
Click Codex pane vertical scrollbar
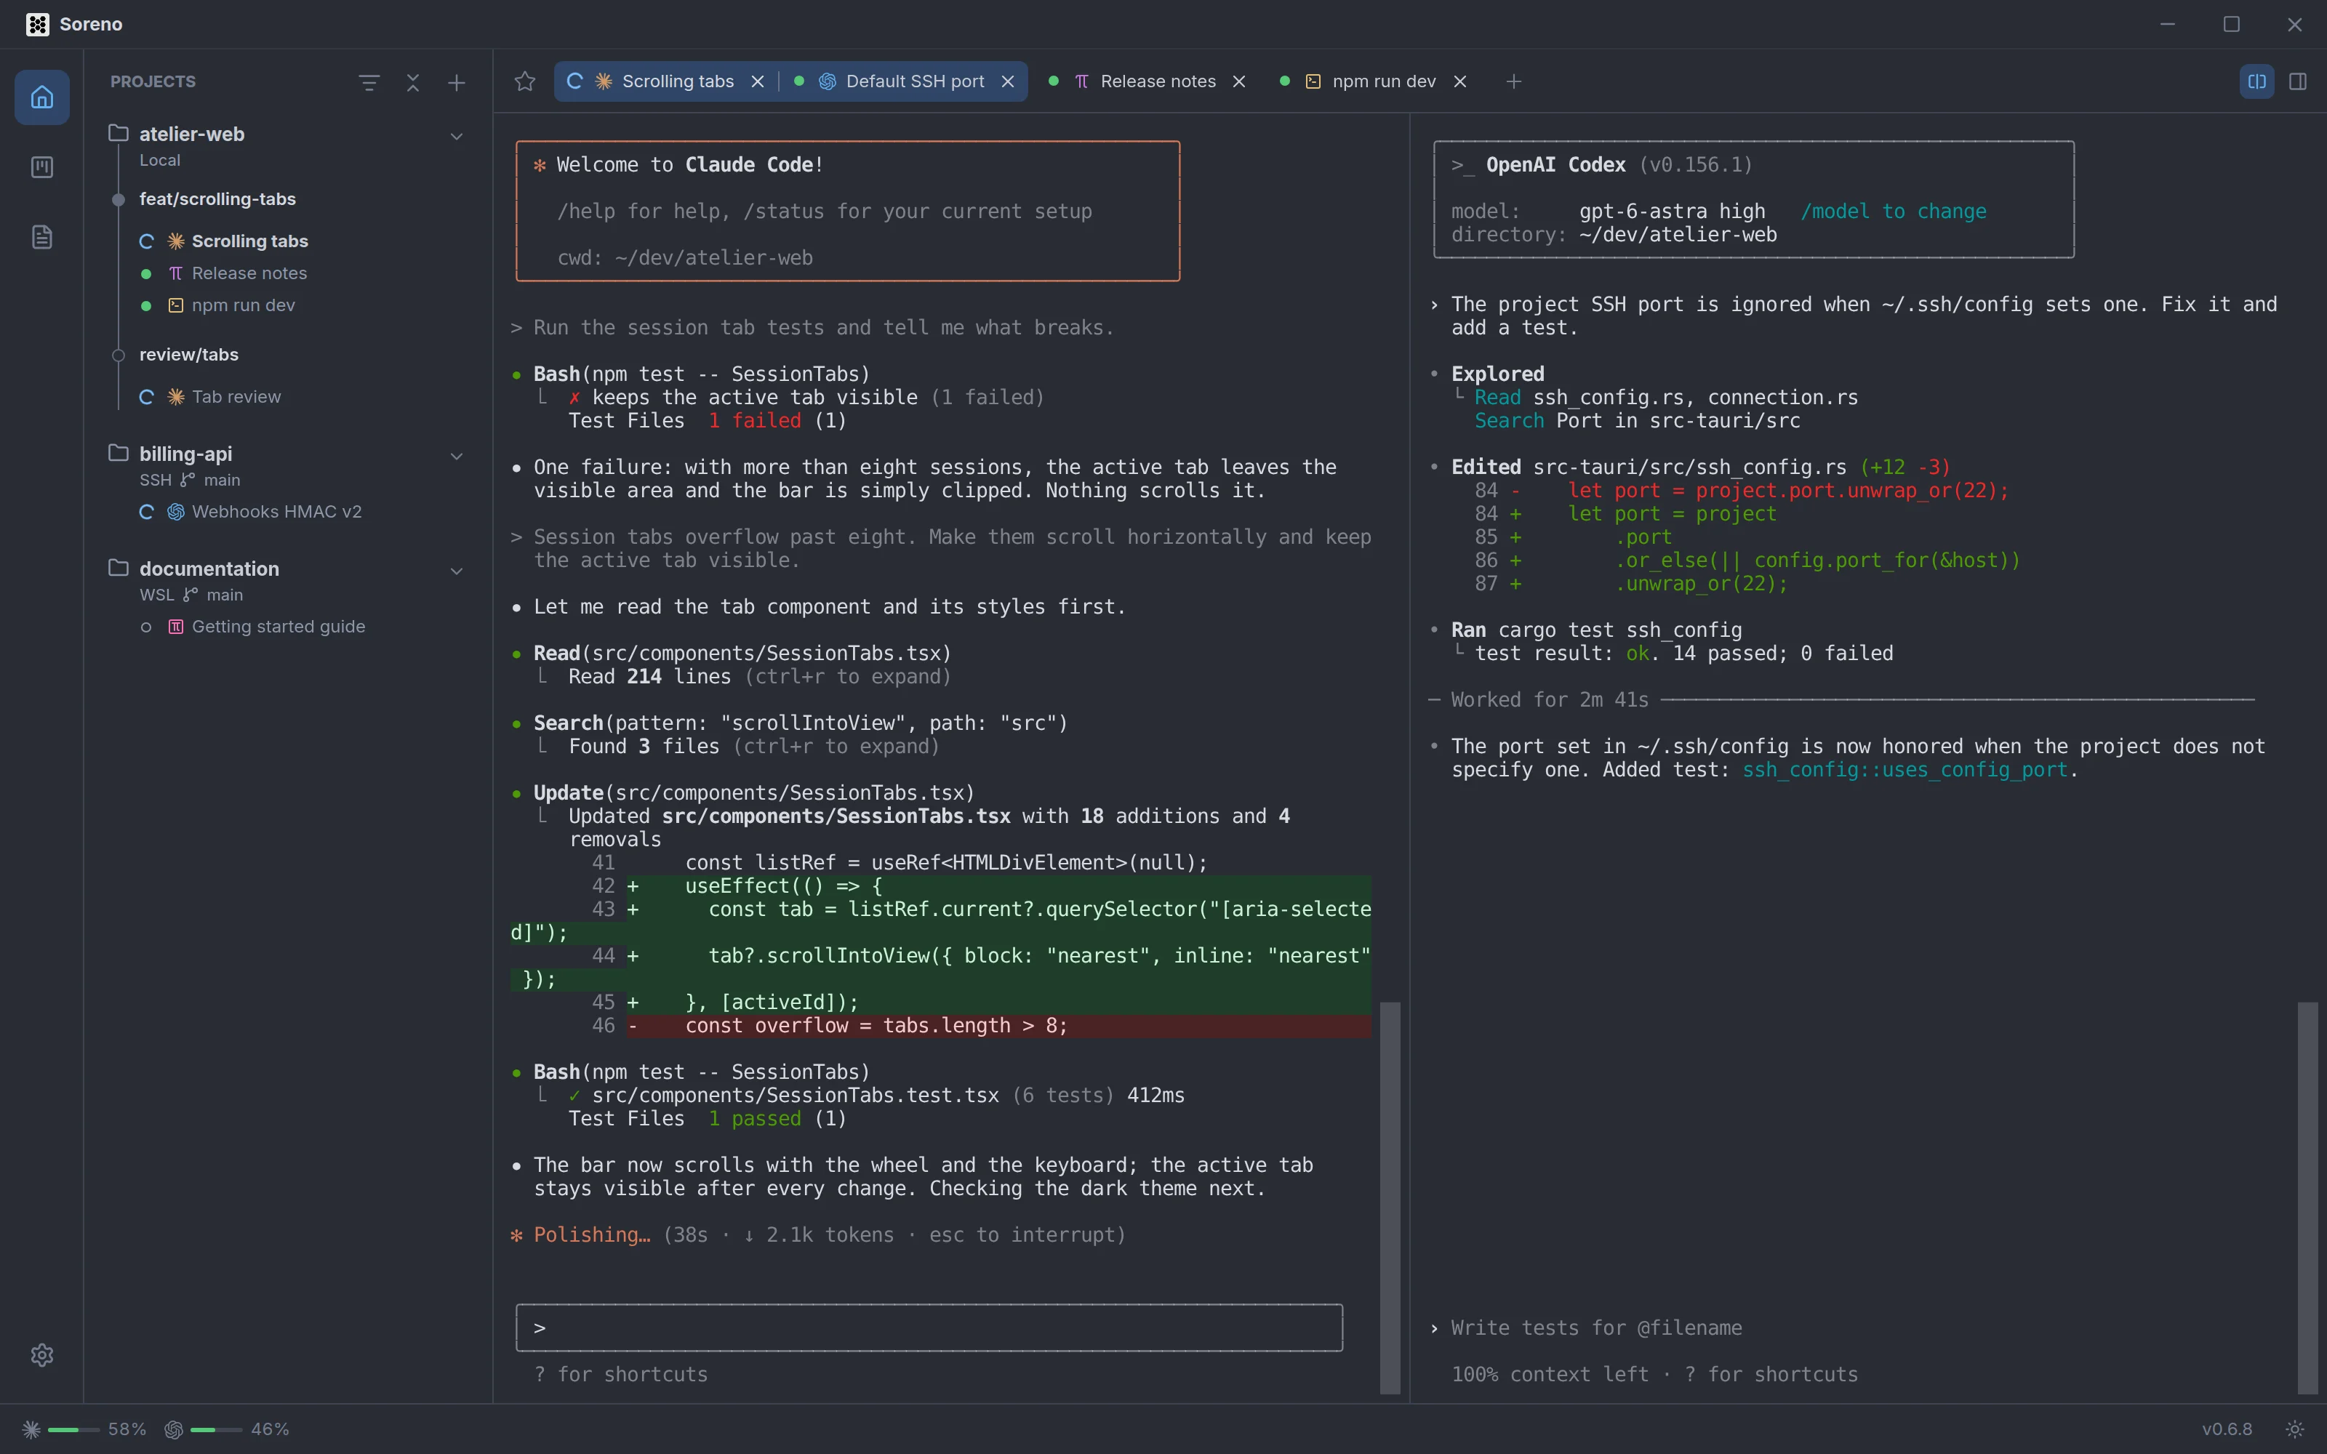pos(2308,1197)
